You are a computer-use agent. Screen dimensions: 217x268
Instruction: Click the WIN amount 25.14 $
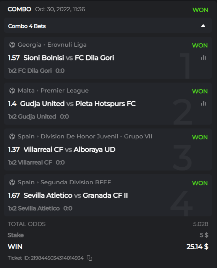[x=197, y=247]
